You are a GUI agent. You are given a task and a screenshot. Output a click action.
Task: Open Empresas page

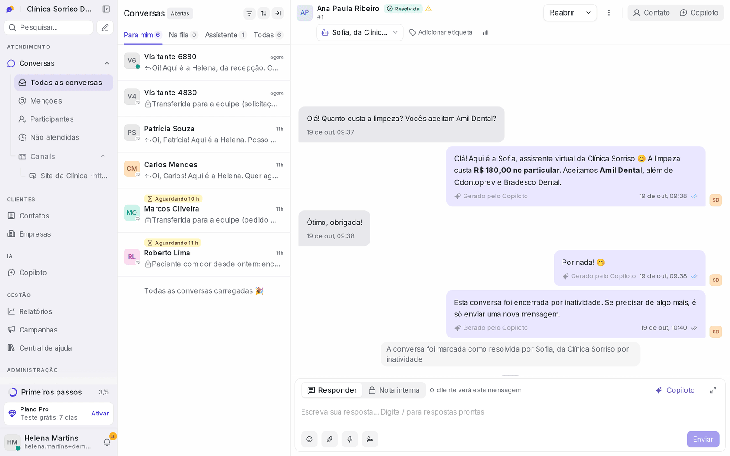58,234
